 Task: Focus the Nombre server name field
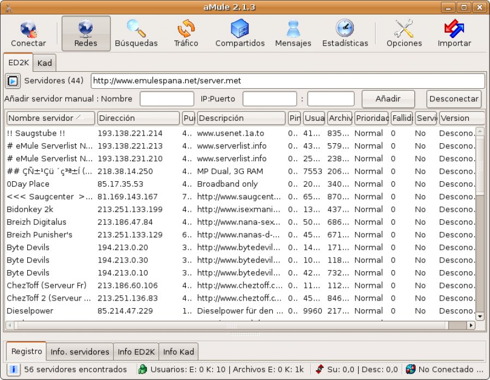(x=167, y=99)
